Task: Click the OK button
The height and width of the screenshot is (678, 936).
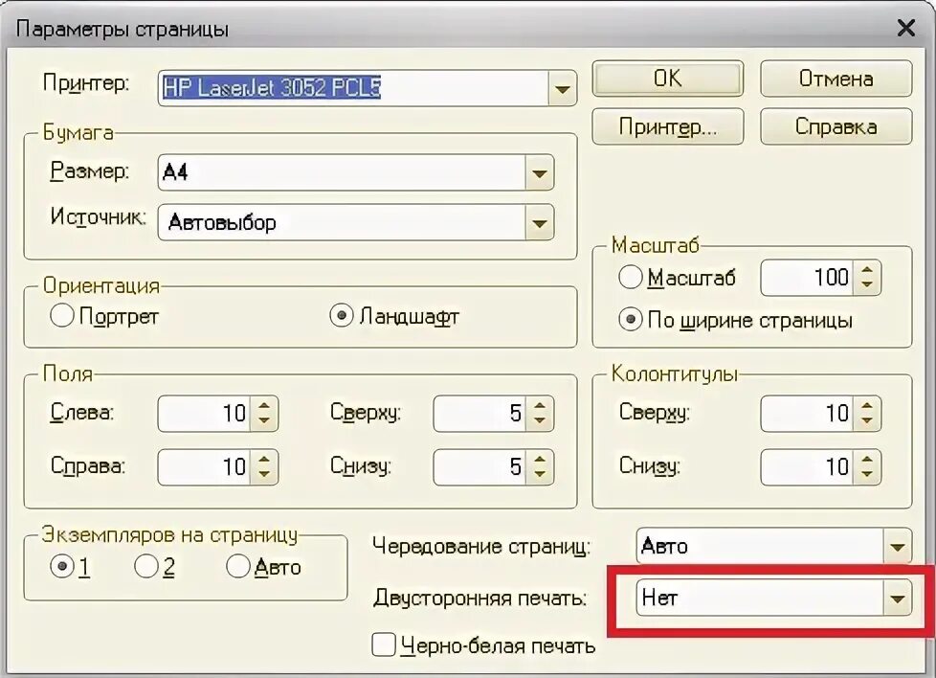Action: click(667, 79)
